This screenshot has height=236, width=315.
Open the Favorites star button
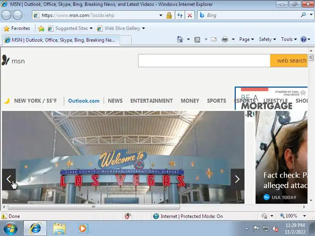(x=17, y=28)
